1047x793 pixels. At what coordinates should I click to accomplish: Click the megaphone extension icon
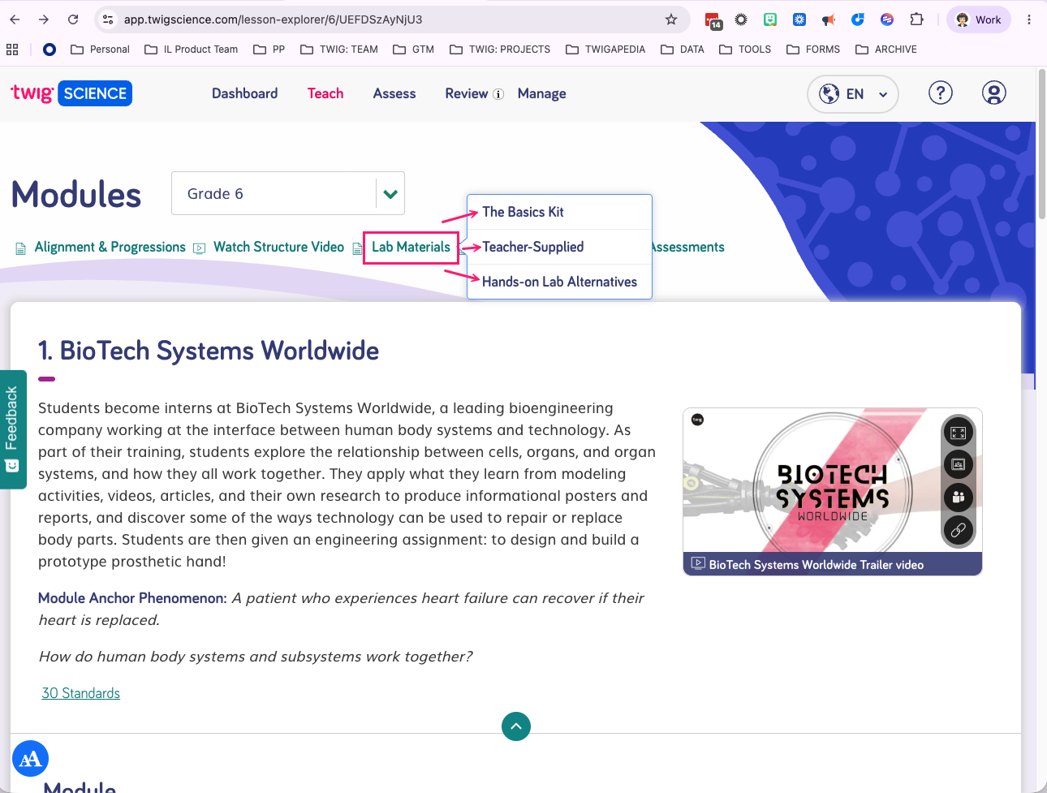[x=829, y=19]
